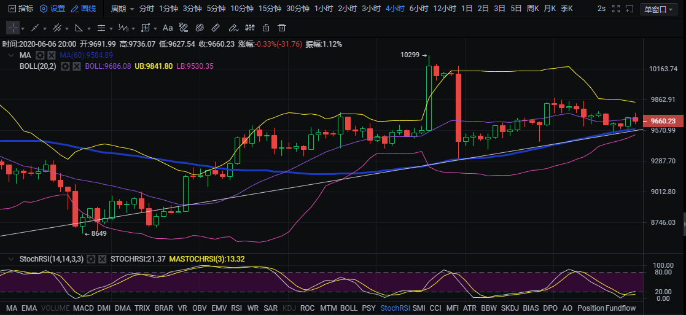The height and width of the screenshot is (315, 686).
Task: Switch to the 分时 time-sharing view
Action: [147, 9]
